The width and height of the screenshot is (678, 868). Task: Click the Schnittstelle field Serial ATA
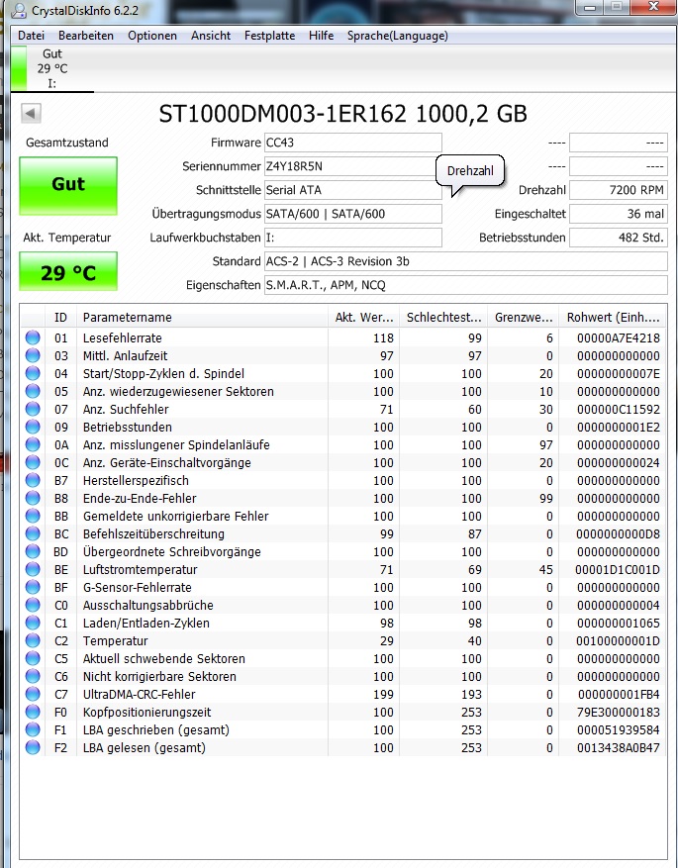(x=353, y=190)
